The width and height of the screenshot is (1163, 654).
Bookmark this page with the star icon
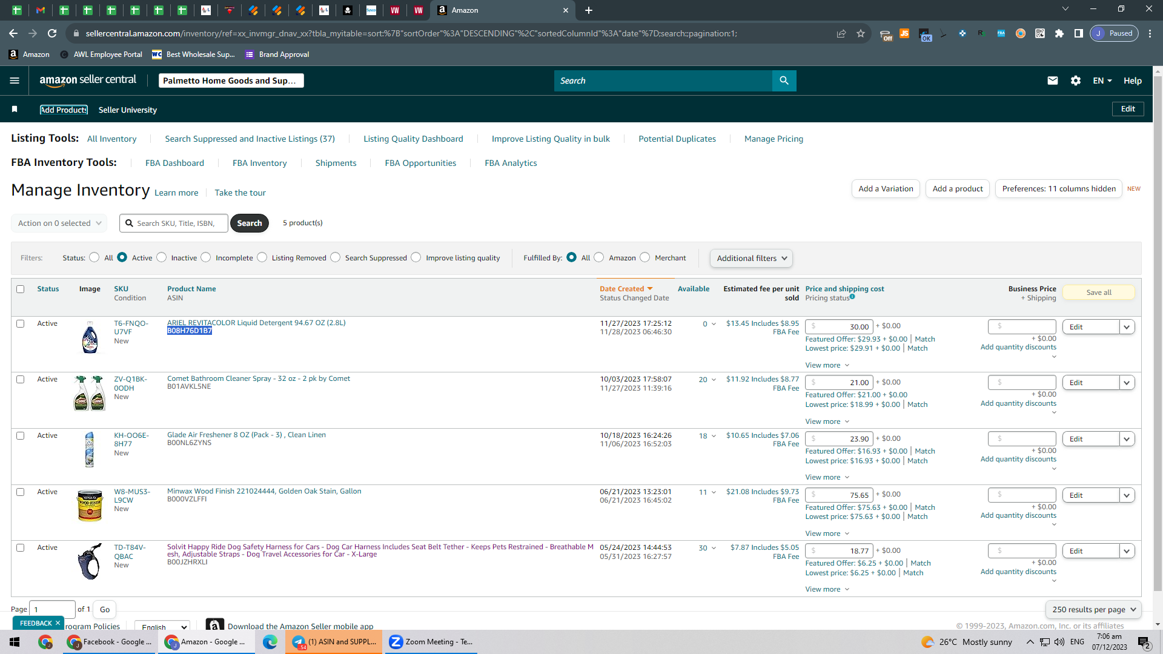(x=861, y=33)
